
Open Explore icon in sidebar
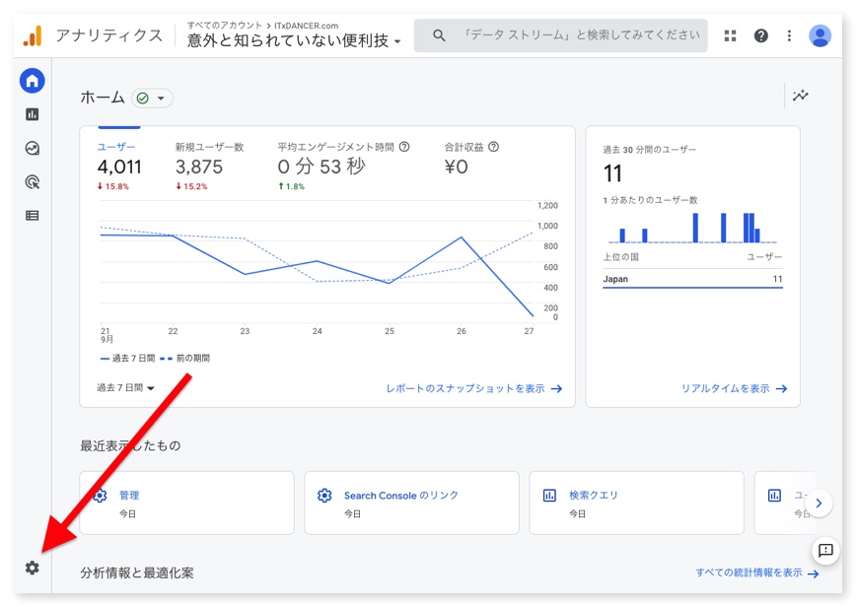click(x=33, y=148)
